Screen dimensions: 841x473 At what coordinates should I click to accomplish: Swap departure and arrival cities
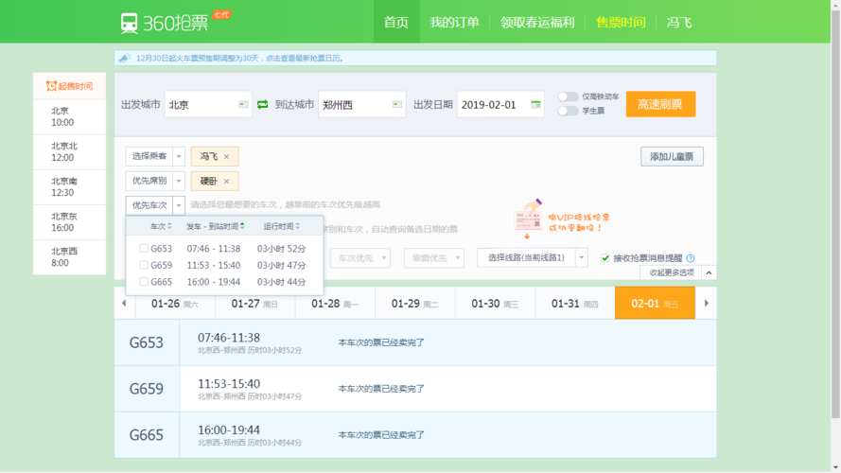pyautogui.click(x=263, y=105)
